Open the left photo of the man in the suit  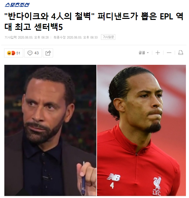point(51,130)
